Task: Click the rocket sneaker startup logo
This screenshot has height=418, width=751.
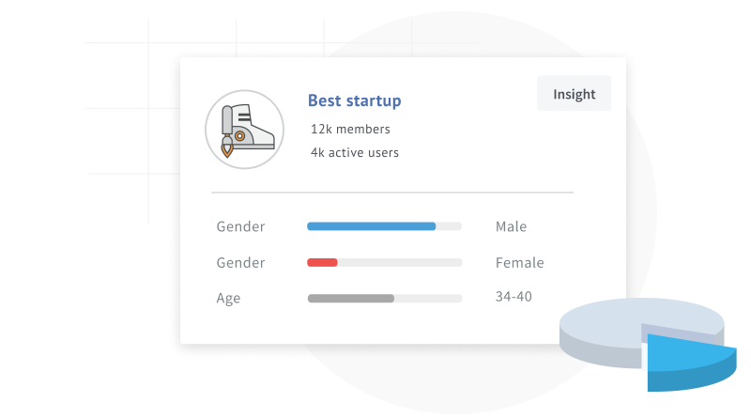Action: pyautogui.click(x=244, y=130)
